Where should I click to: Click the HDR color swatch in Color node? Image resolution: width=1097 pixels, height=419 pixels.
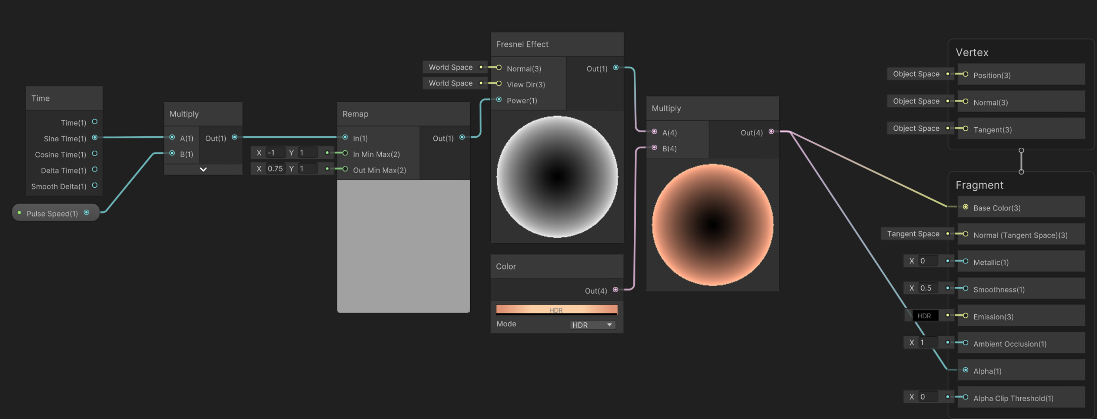coord(557,309)
